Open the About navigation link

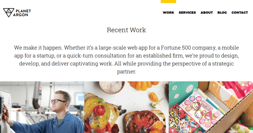207,13
